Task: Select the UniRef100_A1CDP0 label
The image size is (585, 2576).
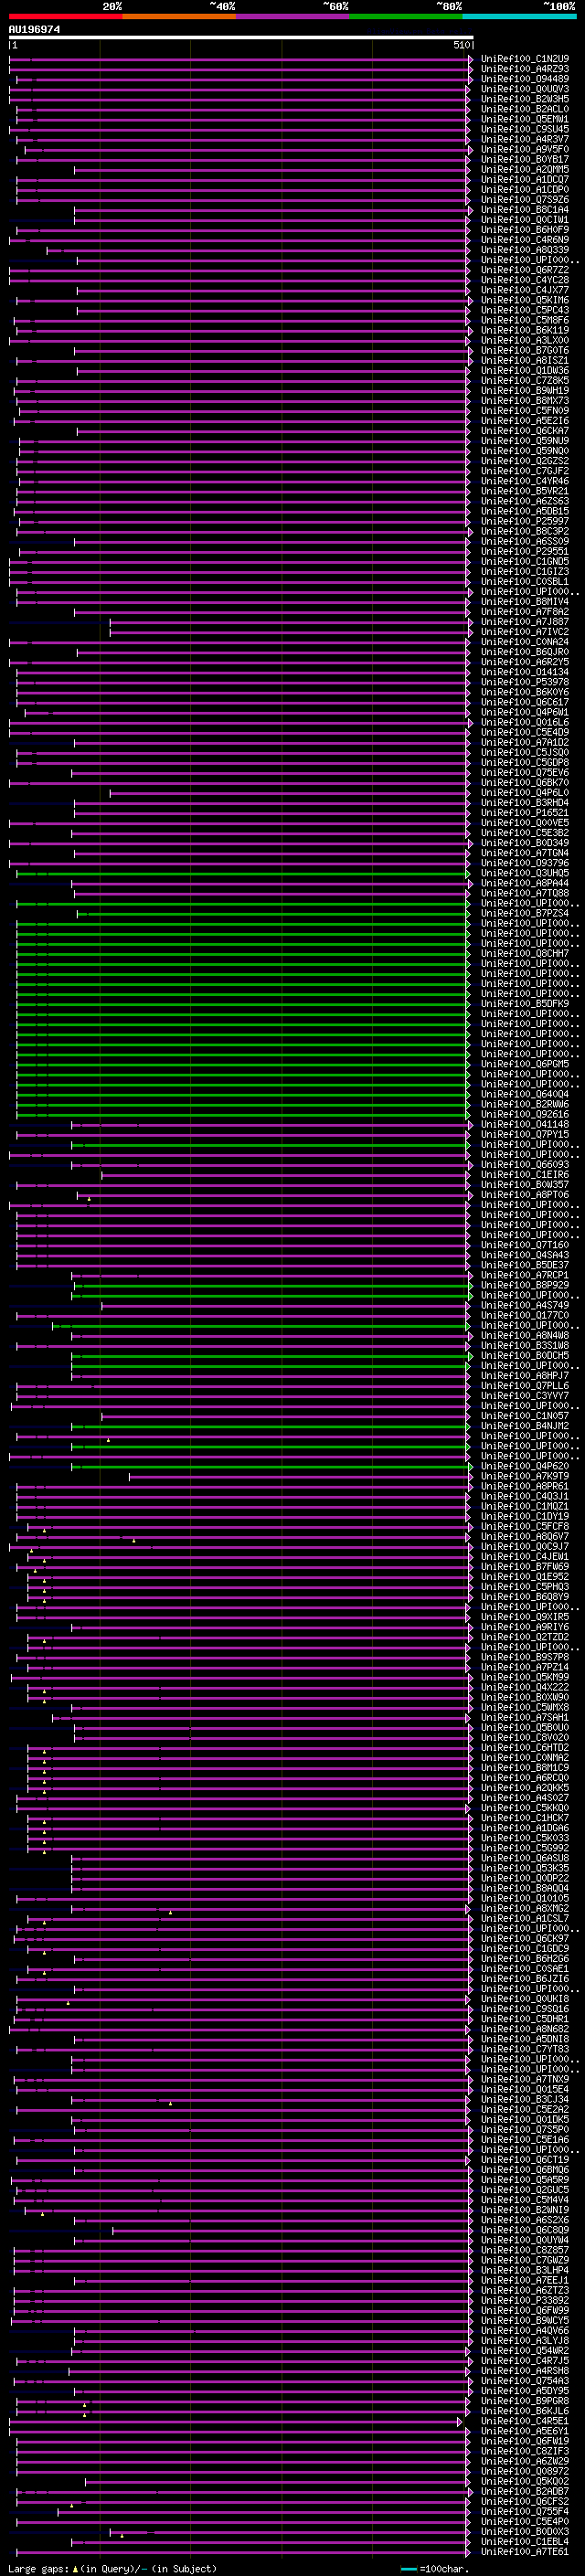Action: pos(525,189)
